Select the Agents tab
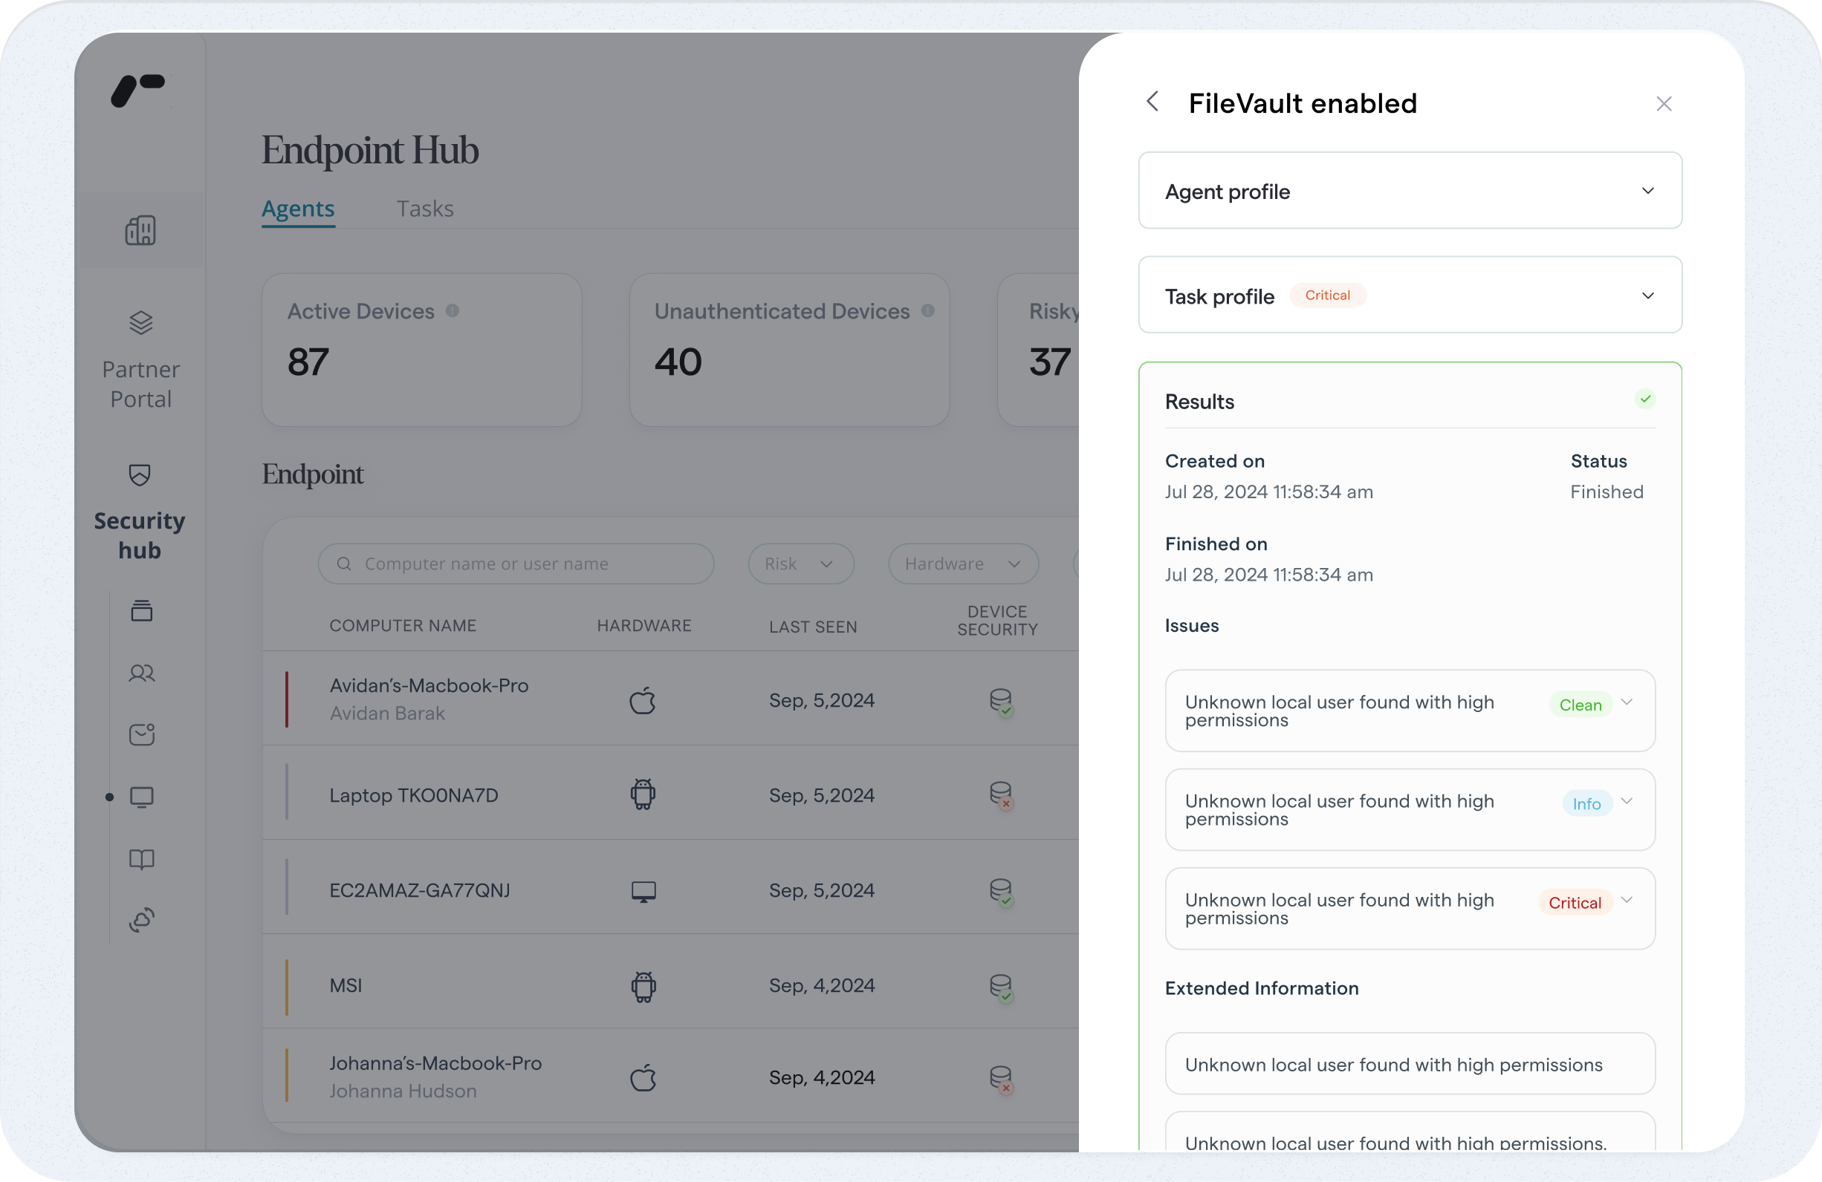The image size is (1822, 1182). click(x=298, y=209)
